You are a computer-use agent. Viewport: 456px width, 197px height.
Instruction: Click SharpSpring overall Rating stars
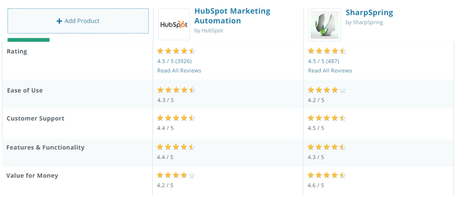pos(327,51)
